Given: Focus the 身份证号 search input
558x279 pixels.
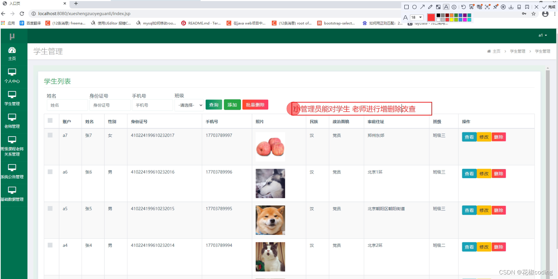Looking at the screenshot, I should 110,105.
